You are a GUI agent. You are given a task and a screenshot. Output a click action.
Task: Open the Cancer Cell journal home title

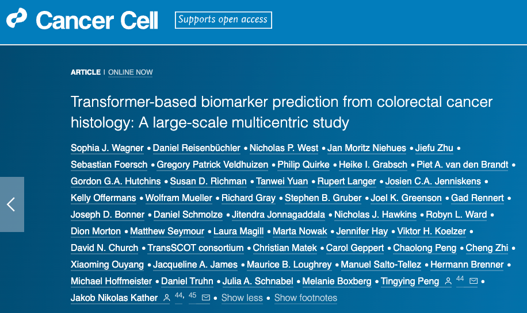click(97, 21)
